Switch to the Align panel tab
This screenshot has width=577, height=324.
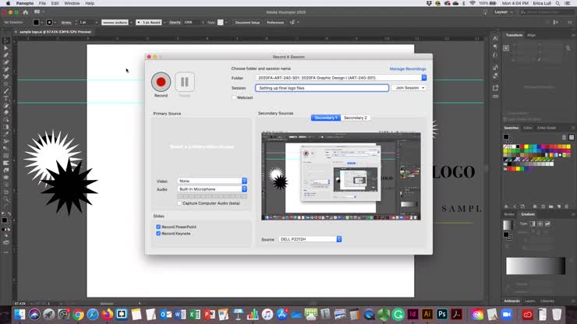pos(531,35)
